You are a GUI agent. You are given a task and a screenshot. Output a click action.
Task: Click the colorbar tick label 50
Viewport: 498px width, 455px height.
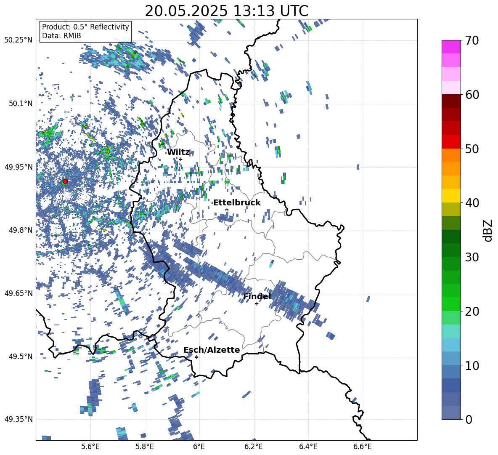click(x=472, y=149)
